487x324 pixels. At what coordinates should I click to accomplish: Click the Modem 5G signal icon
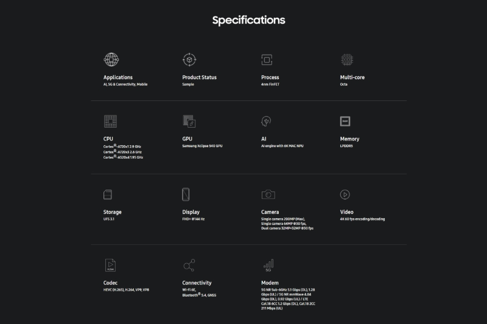tap(268, 266)
